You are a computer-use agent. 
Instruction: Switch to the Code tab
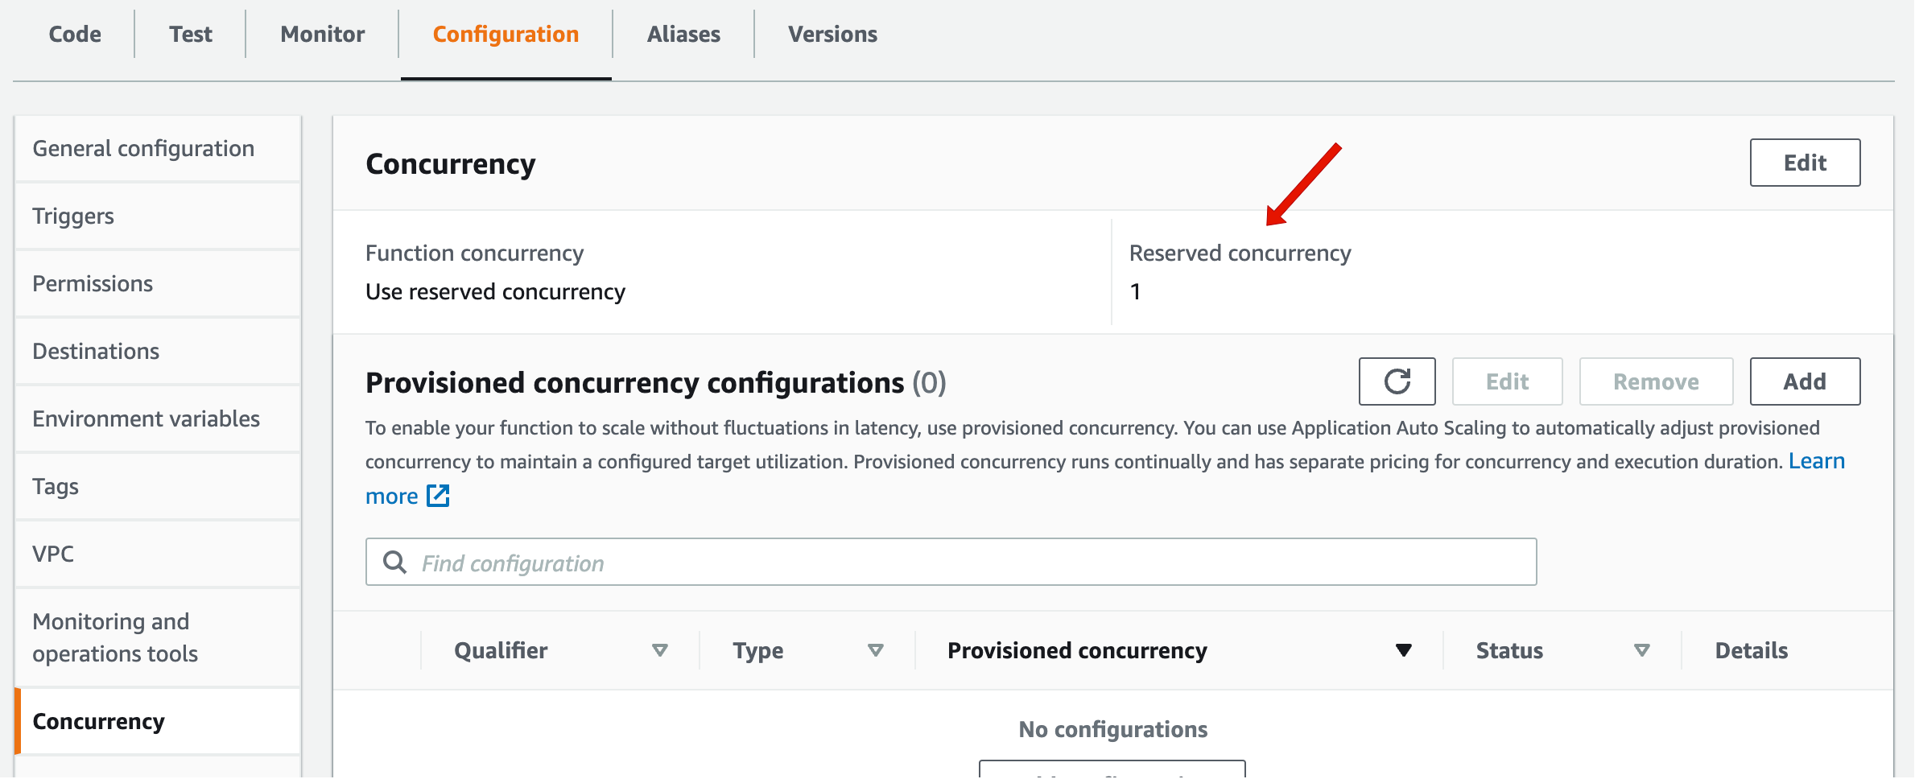[x=75, y=34]
